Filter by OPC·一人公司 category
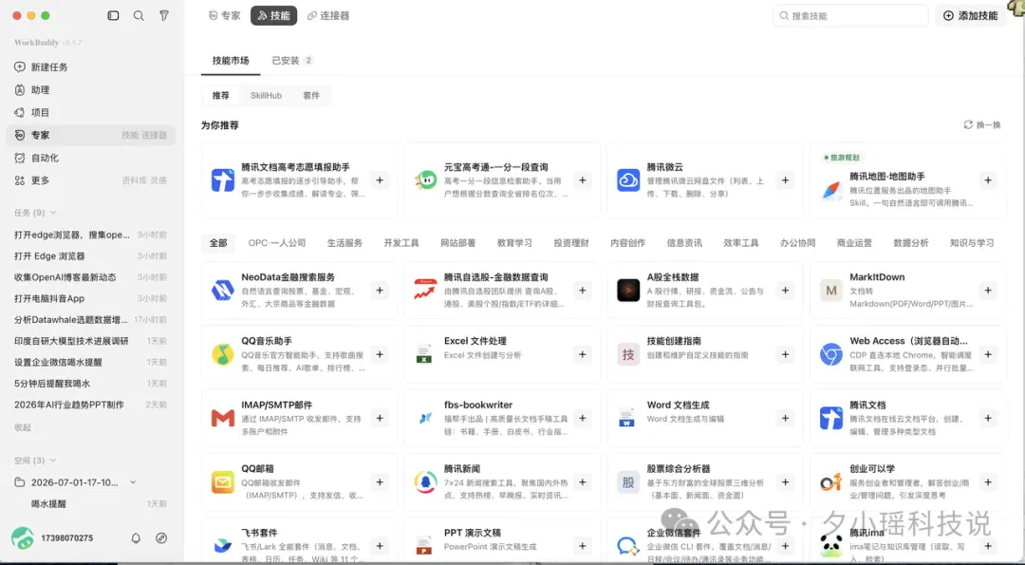 tap(277, 242)
